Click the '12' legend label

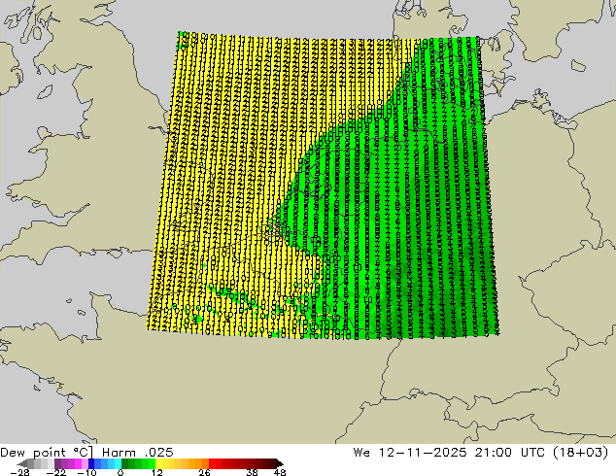[157, 472]
